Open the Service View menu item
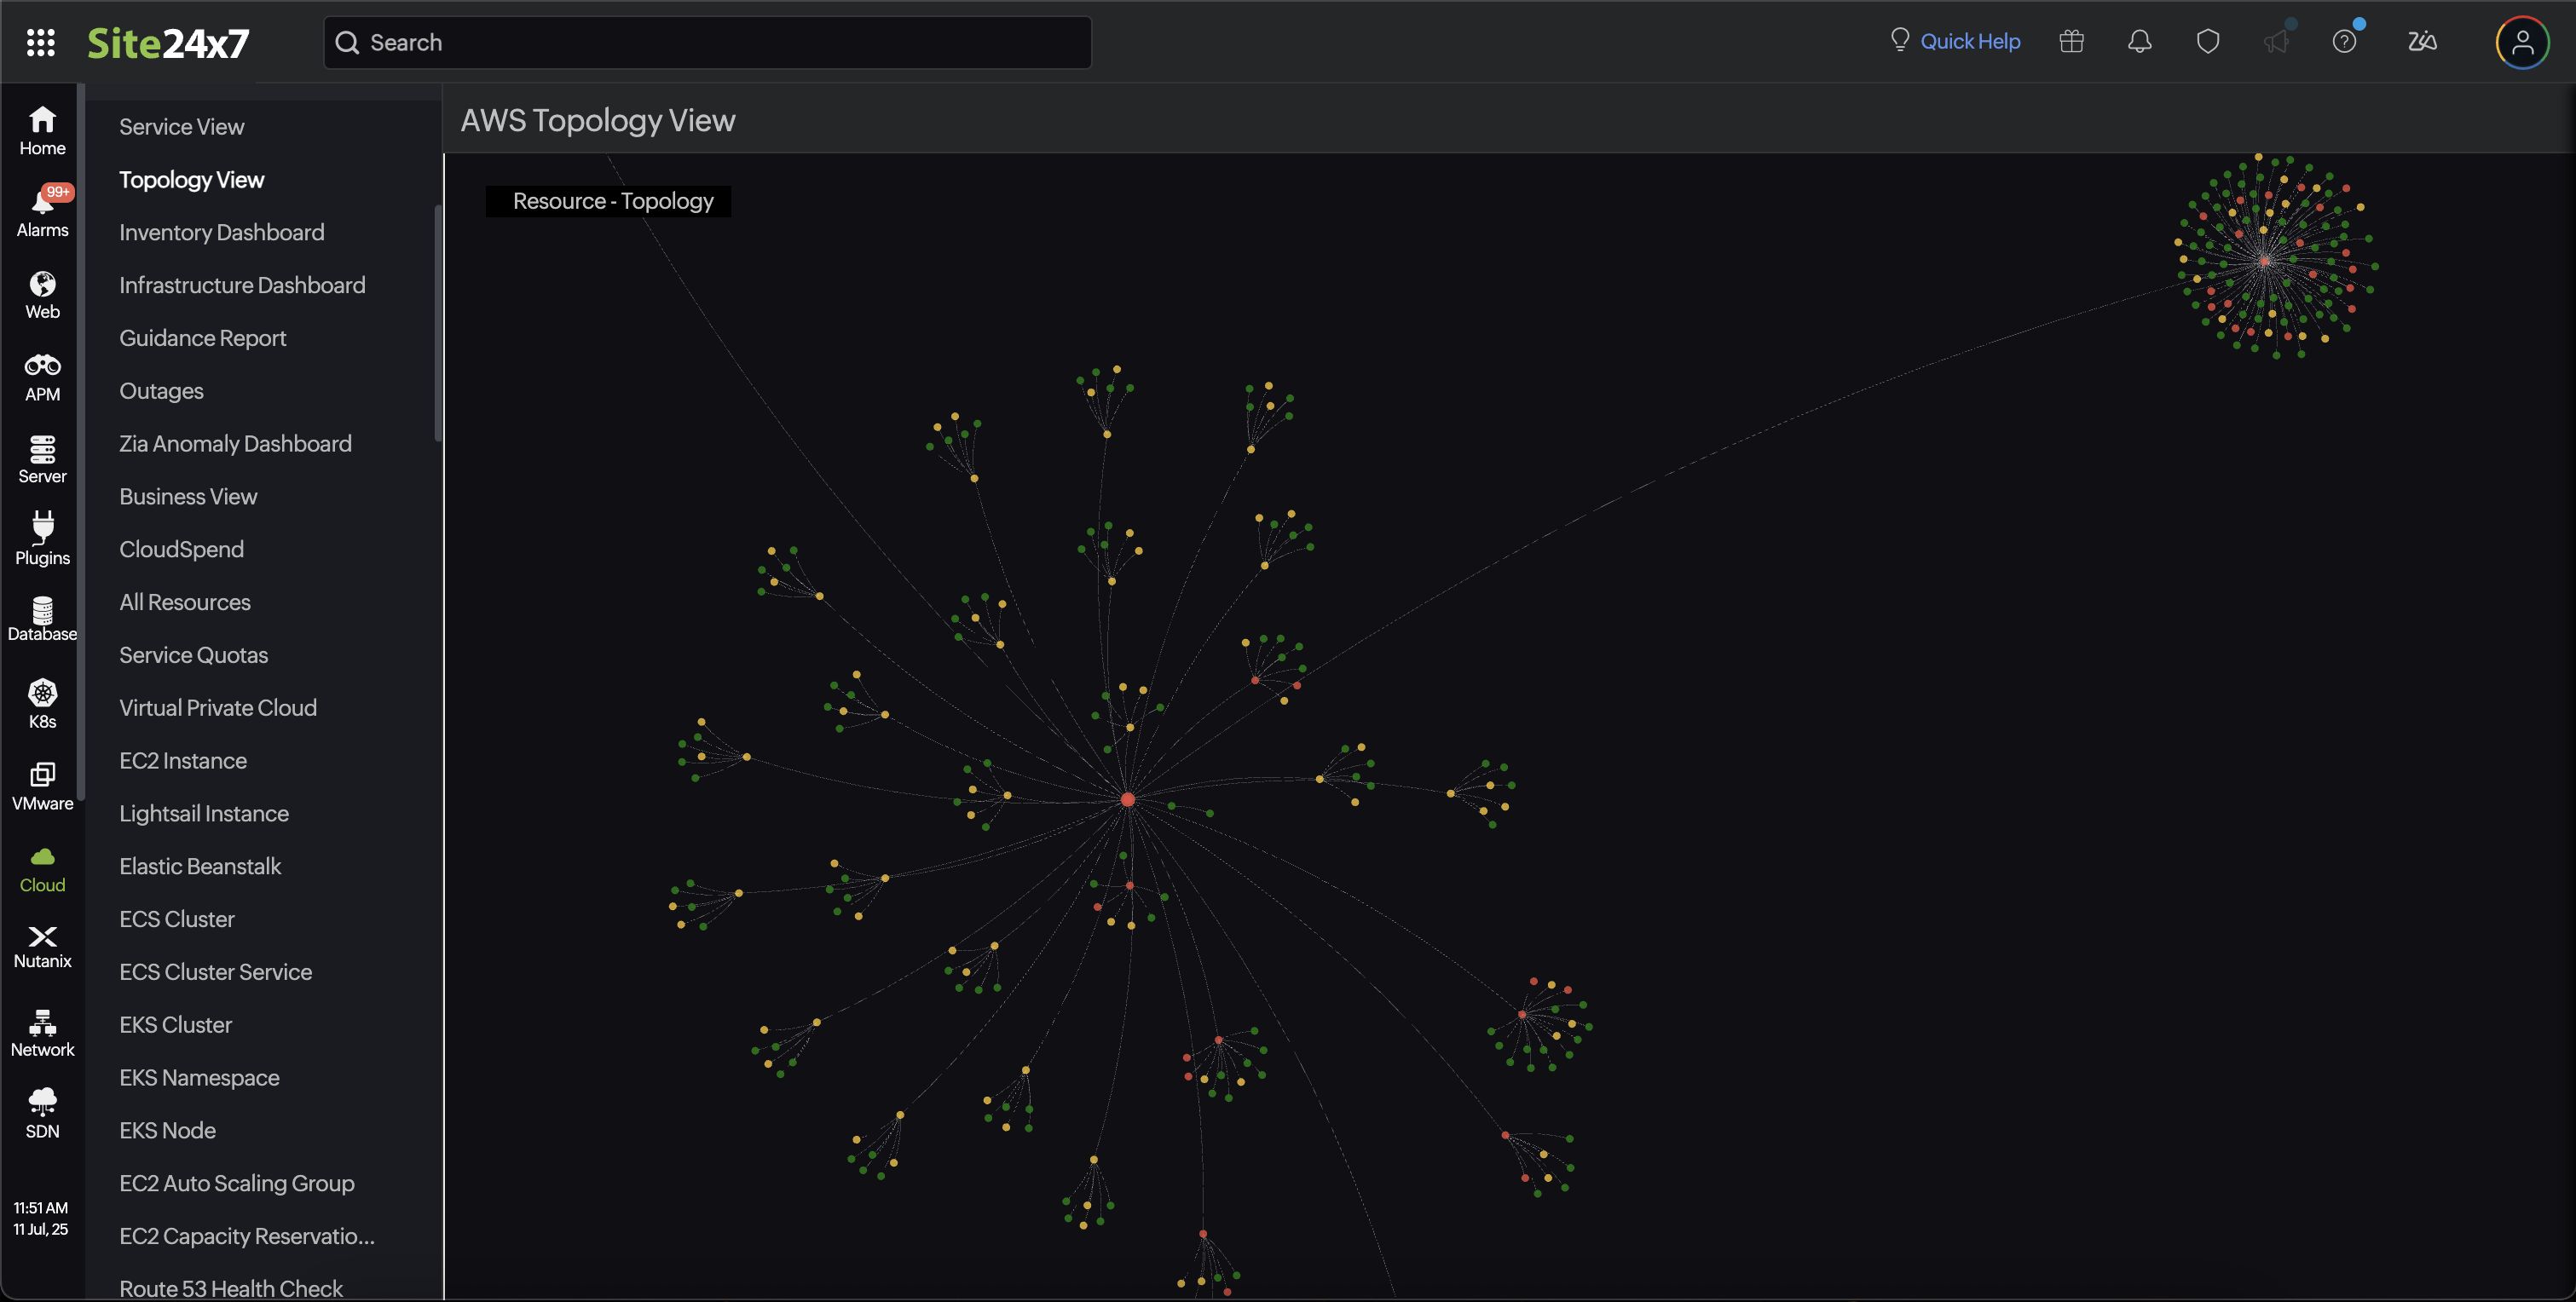The image size is (2576, 1302). pyautogui.click(x=181, y=127)
